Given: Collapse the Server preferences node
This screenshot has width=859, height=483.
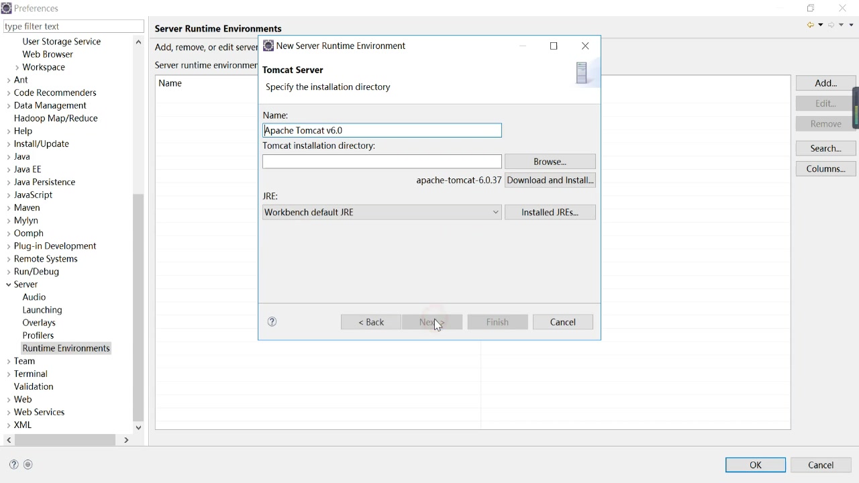Looking at the screenshot, I should [x=9, y=284].
